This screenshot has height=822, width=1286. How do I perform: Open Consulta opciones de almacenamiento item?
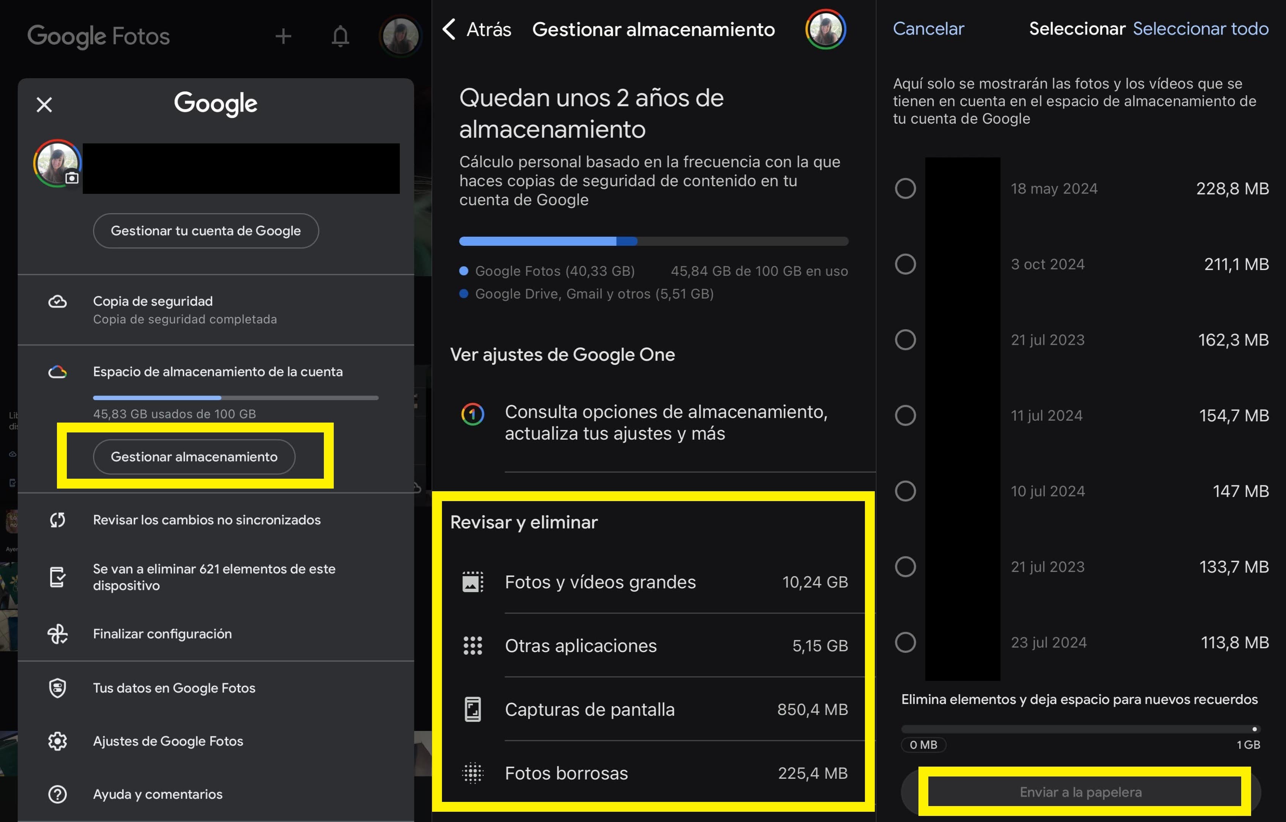[x=654, y=423]
